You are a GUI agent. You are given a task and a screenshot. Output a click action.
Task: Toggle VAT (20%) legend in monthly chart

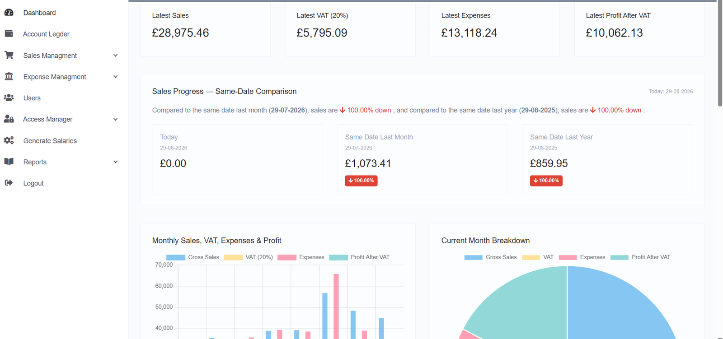coord(248,257)
